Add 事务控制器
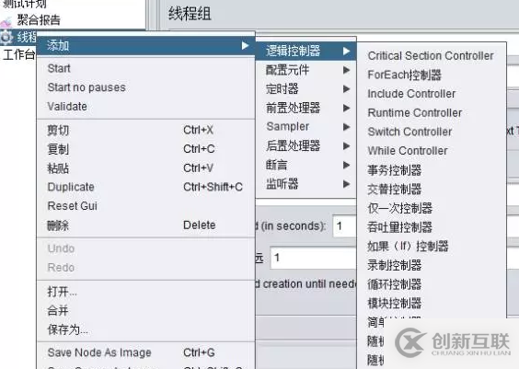Image resolution: width=519 pixels, height=369 pixels. [432, 170]
